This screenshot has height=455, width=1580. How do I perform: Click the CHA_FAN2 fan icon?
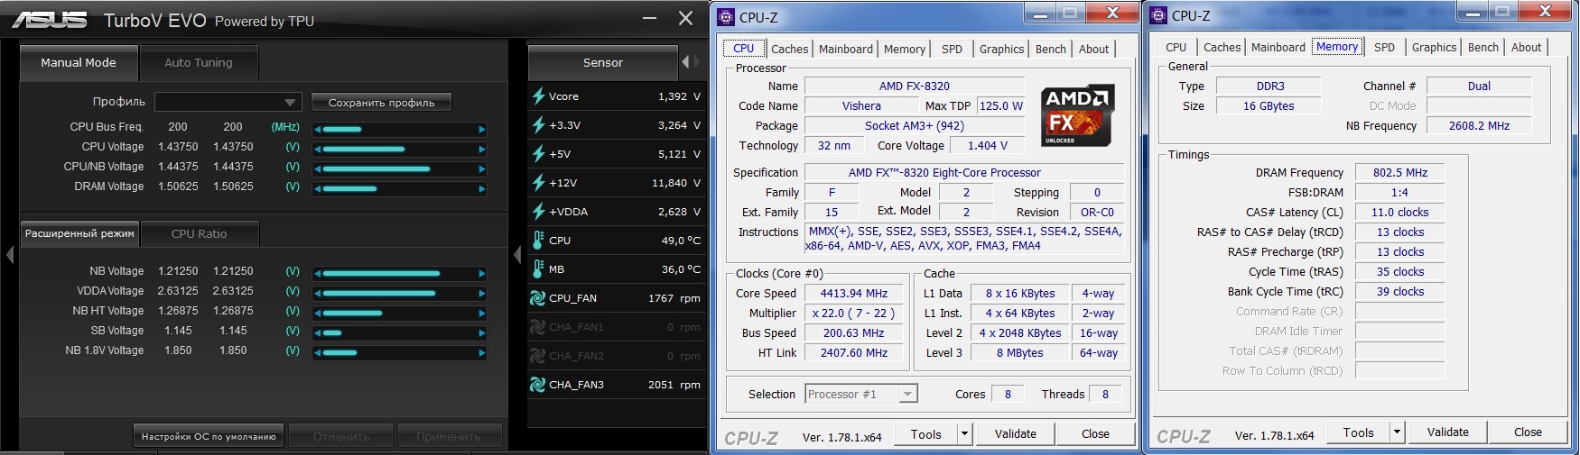(538, 356)
